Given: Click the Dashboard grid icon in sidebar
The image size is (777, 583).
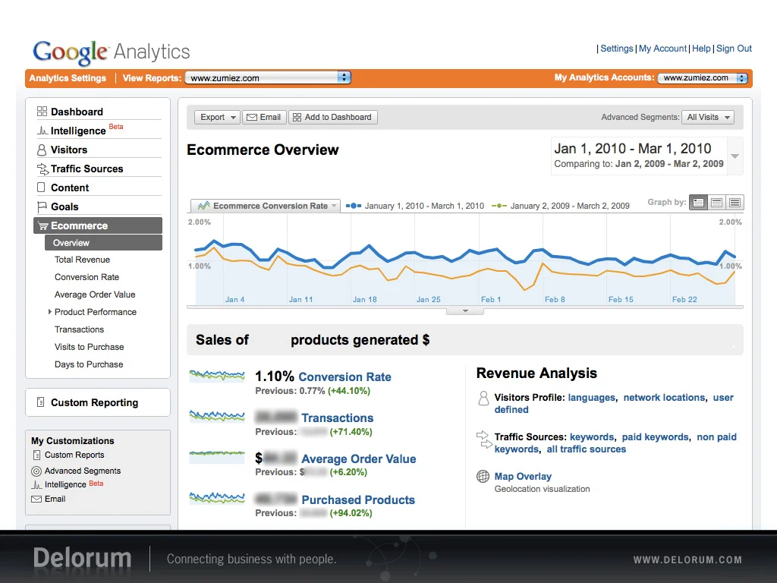Looking at the screenshot, I should point(42,111).
